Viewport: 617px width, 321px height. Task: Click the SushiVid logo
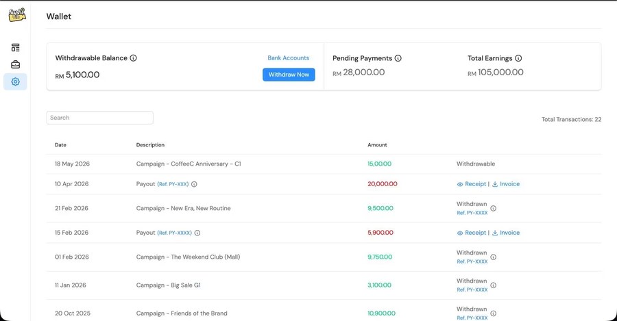click(x=17, y=14)
